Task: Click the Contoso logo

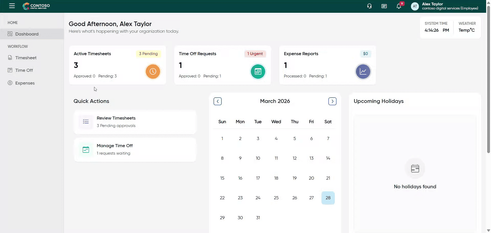Action: tap(36, 6)
